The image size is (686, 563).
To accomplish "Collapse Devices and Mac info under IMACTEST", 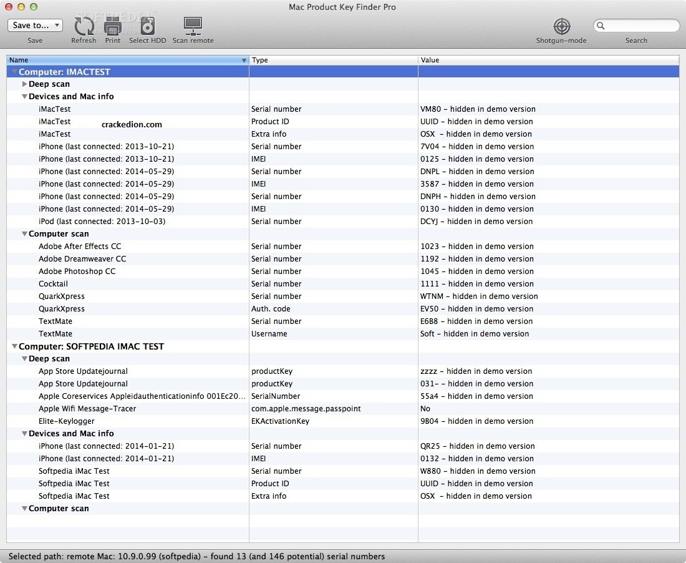I will (x=24, y=96).
